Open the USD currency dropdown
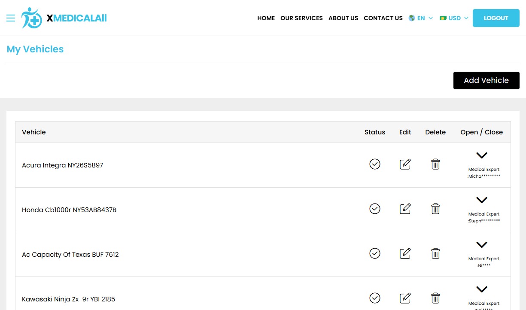The width and height of the screenshot is (526, 310). 454,18
